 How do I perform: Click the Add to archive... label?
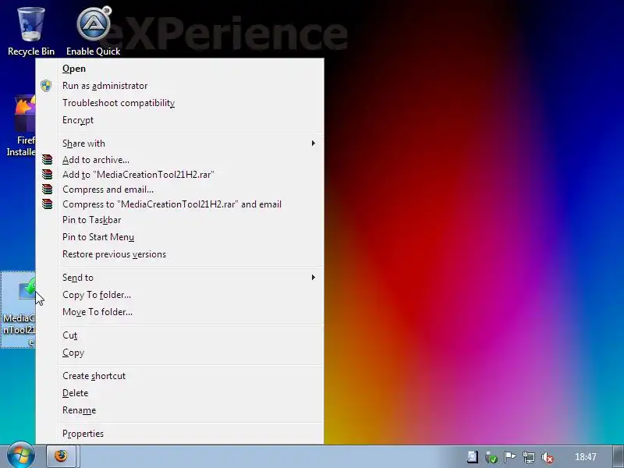pos(96,160)
